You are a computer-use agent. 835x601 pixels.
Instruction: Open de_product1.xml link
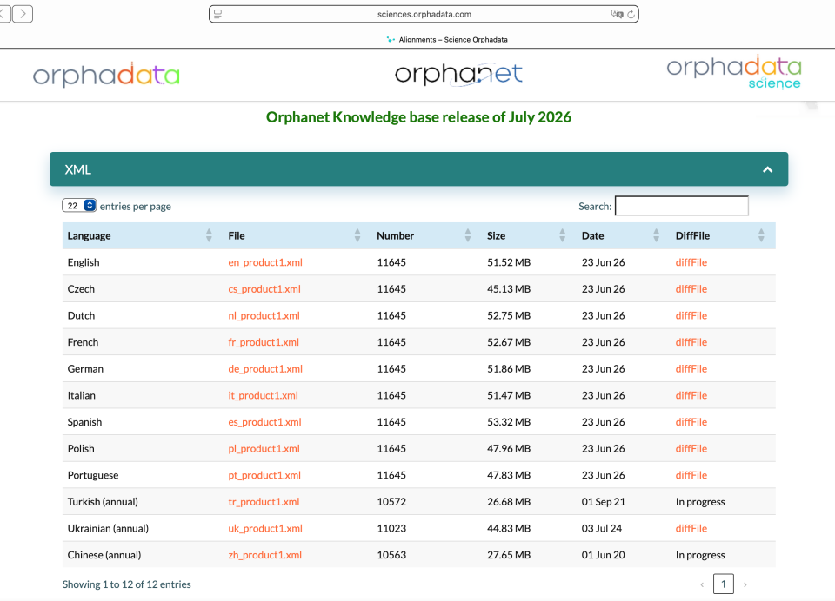265,368
